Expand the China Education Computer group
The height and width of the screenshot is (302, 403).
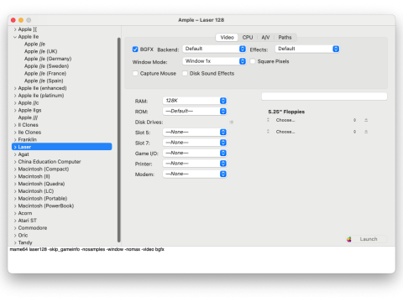tap(15, 162)
